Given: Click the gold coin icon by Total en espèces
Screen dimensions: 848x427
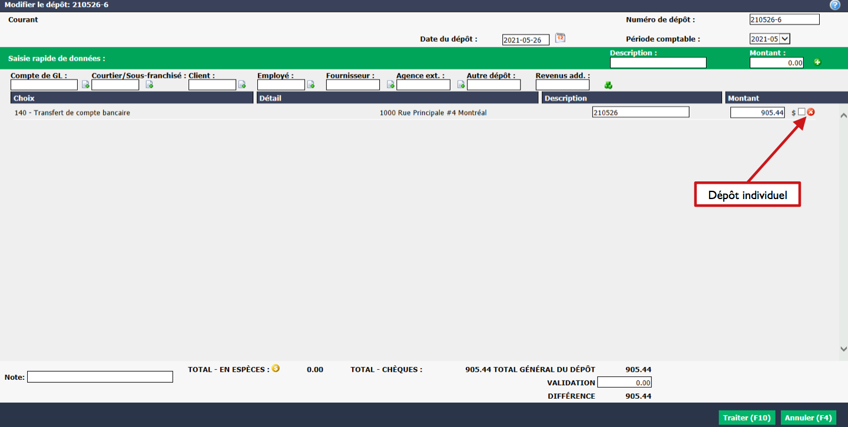Looking at the screenshot, I should click(x=276, y=369).
